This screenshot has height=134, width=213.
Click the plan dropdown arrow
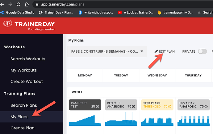click(x=142, y=51)
